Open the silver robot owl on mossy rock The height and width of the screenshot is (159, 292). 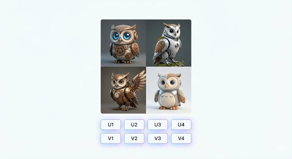[169, 43]
